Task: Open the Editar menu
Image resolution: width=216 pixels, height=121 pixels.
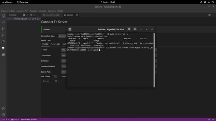Action: click(x=12, y=11)
